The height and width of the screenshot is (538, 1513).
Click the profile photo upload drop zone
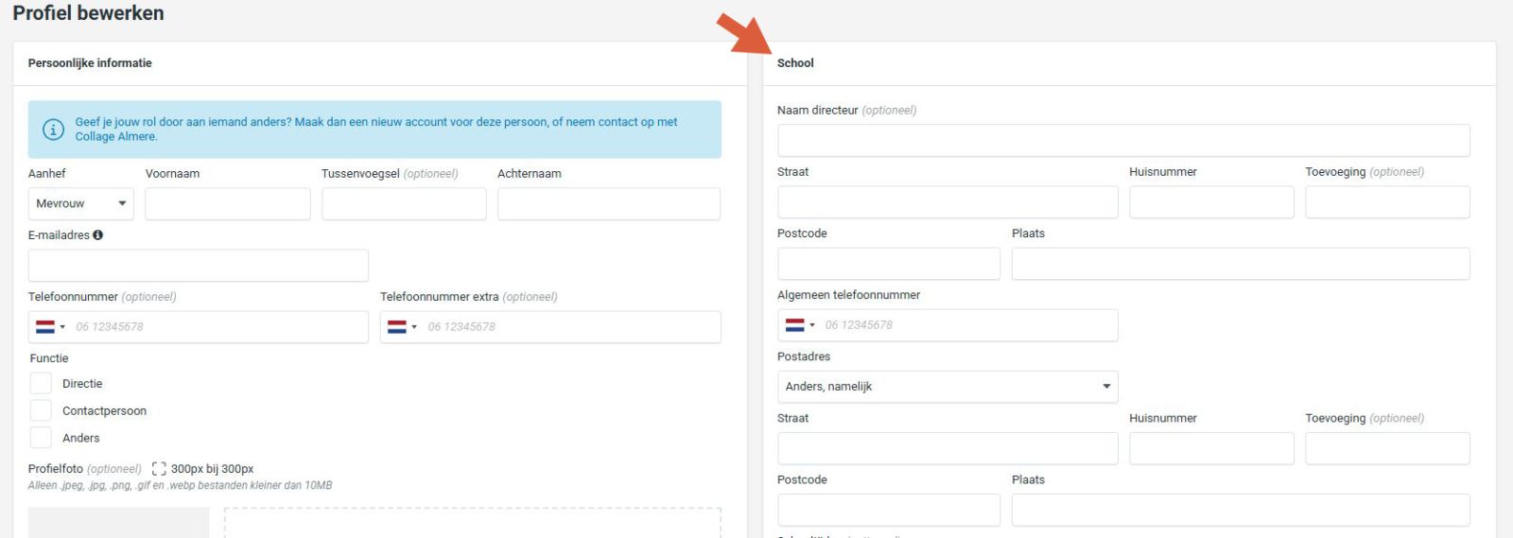click(473, 523)
